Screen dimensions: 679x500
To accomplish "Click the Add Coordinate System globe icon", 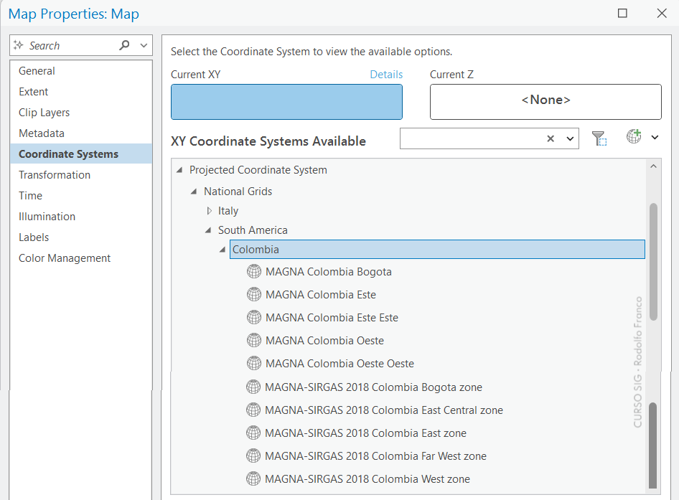I will [633, 137].
